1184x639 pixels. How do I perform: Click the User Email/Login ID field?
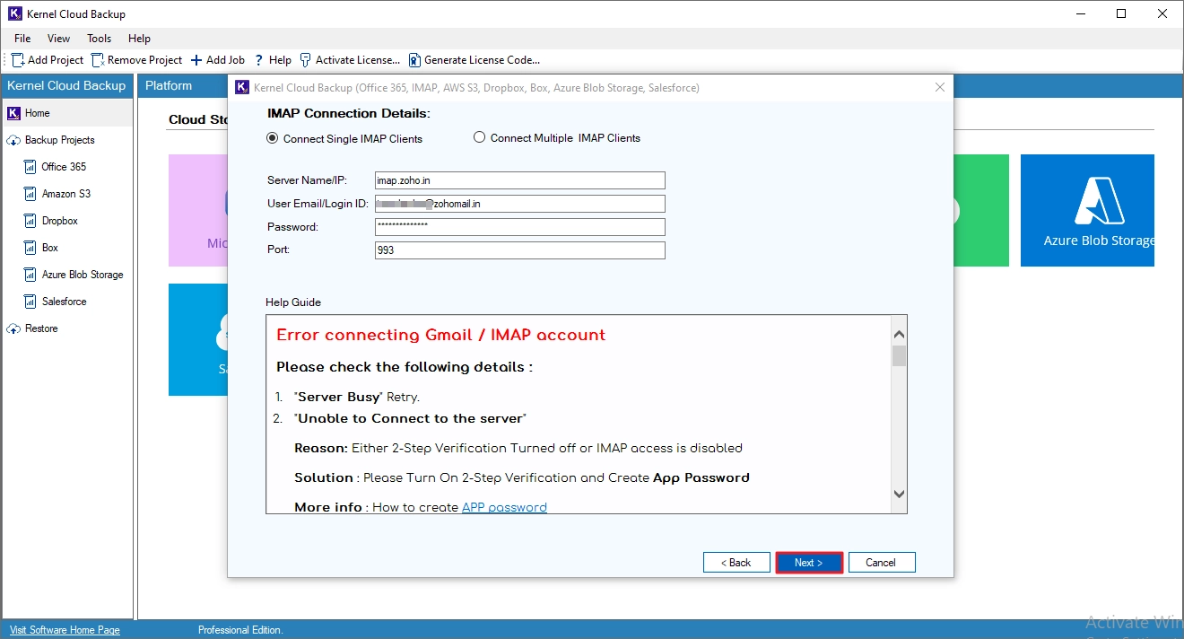[519, 204]
